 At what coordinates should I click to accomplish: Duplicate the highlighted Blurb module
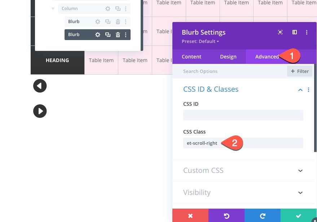[107, 34]
